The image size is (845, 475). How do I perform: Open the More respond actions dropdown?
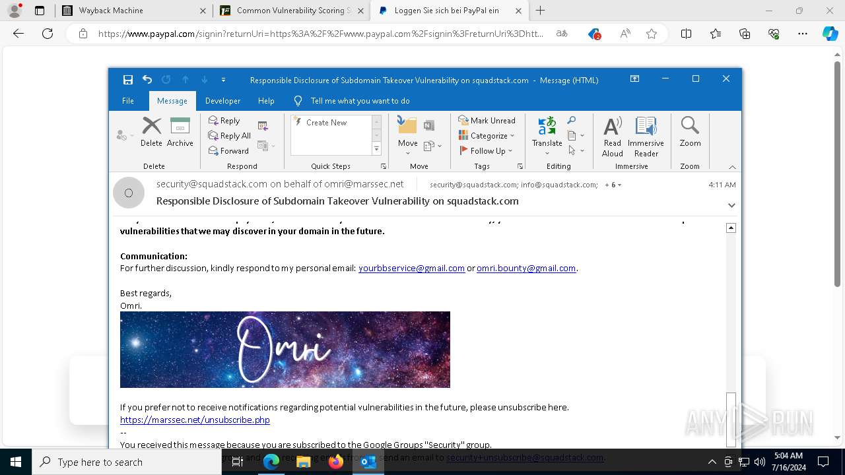pos(266,146)
